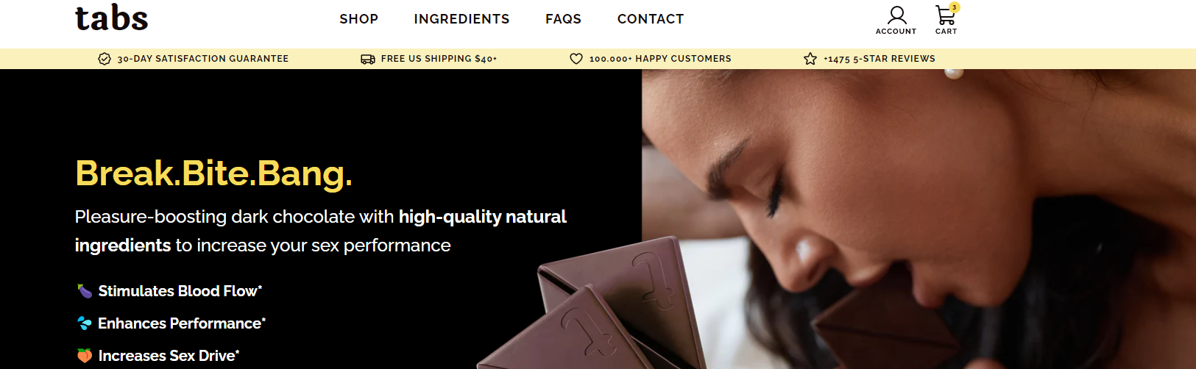
Task: Open the CONTACT page
Action: click(651, 19)
